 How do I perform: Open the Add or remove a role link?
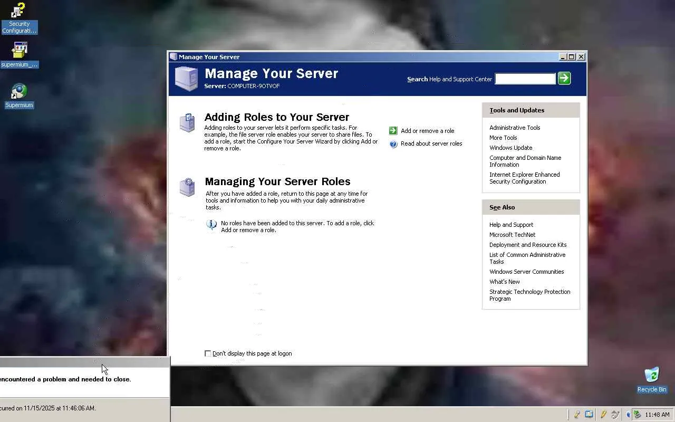427,131
